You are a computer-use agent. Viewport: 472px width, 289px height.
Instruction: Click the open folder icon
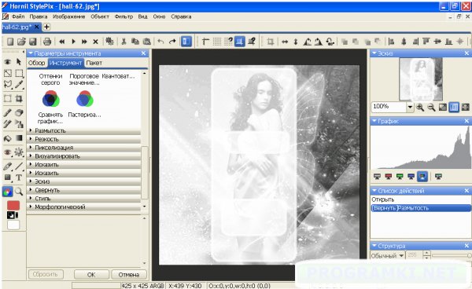21,42
